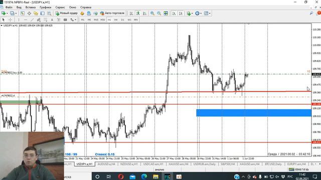Screen dimensions: 321x180
Task: Zoom in on the chart
Action: (x=152, y=13)
